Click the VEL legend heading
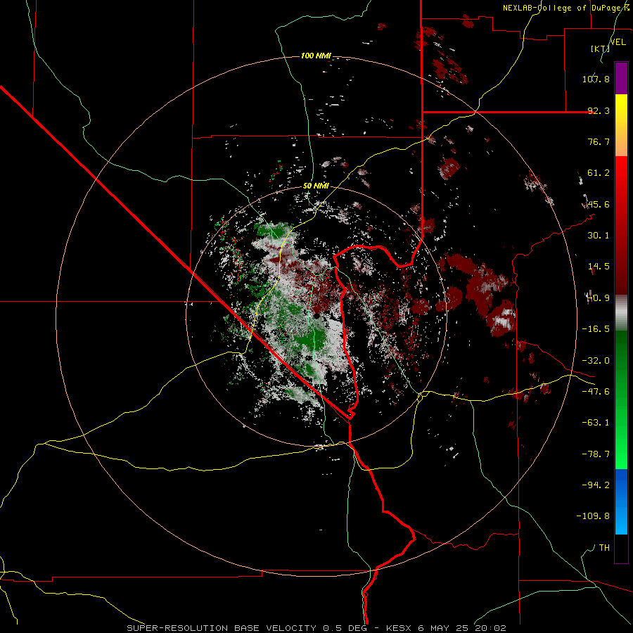Image resolution: width=633 pixels, height=633 pixels. [618, 42]
